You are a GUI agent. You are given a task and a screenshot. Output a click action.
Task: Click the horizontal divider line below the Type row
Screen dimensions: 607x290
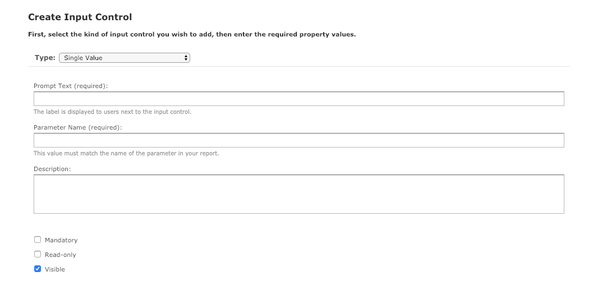pos(298,66)
